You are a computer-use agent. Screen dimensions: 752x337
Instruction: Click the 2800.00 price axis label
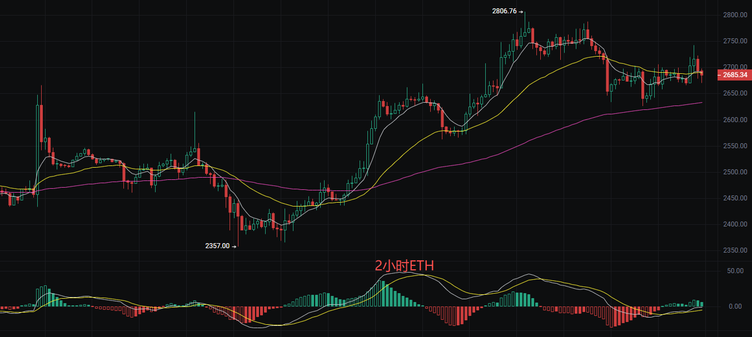point(735,15)
